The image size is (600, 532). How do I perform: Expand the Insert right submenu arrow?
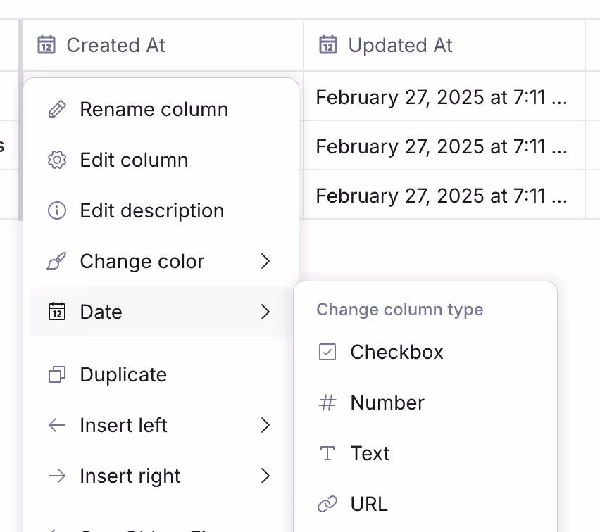(x=265, y=476)
